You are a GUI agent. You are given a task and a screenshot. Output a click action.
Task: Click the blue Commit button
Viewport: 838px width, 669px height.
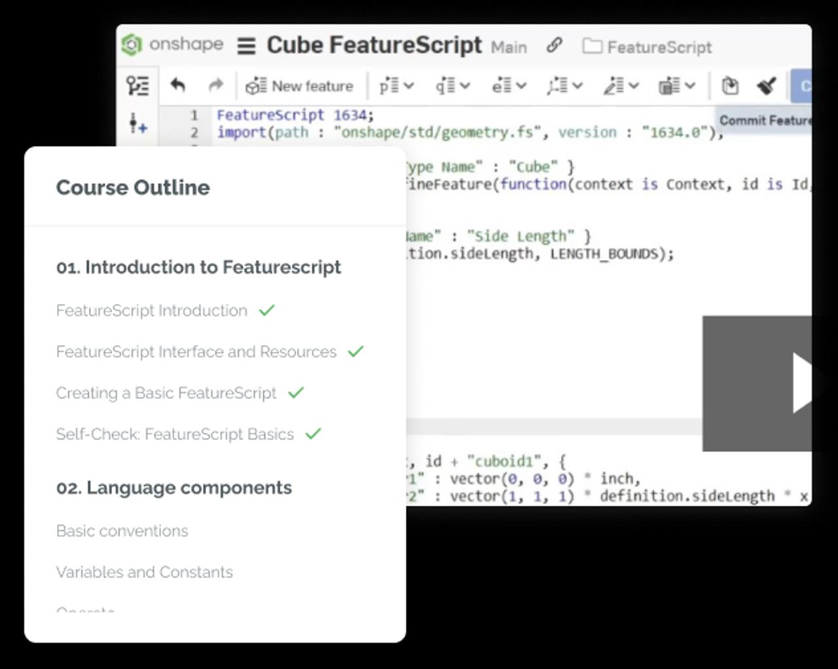tap(802, 86)
